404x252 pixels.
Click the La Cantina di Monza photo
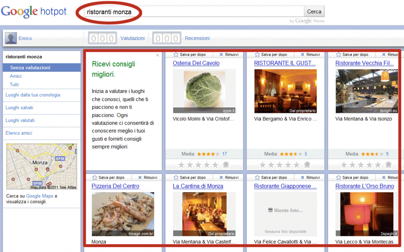[x=204, y=214]
